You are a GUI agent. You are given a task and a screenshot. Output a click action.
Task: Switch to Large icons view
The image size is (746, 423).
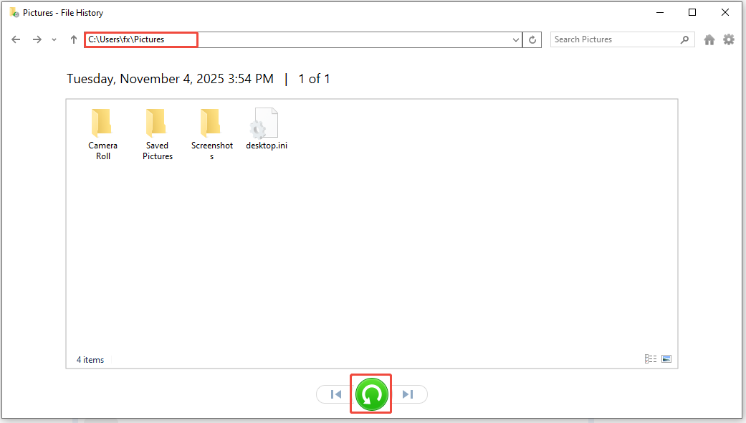tap(667, 358)
